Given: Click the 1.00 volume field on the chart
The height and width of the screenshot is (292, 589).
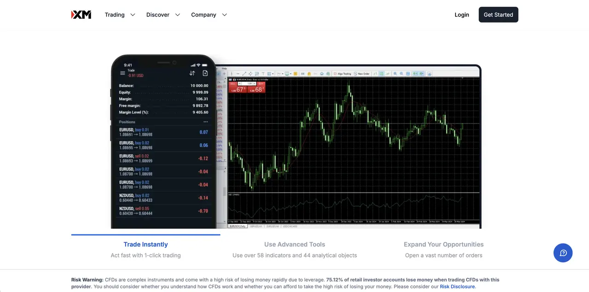Looking at the screenshot, I should tap(249, 84).
